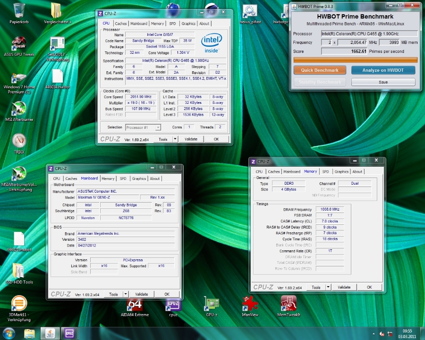425x340 pixels.
Task: Open Processor #1 selection dropdown
Action: click(x=143, y=127)
